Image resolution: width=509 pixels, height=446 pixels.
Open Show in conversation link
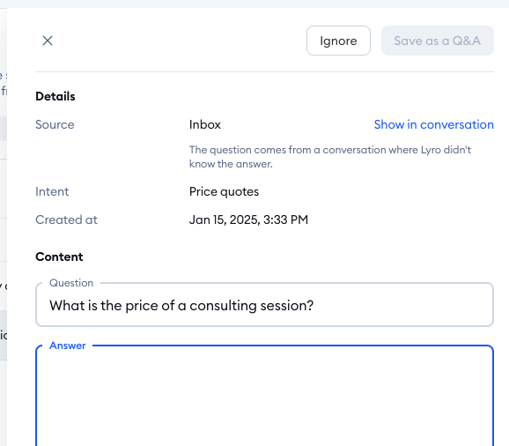pos(433,124)
